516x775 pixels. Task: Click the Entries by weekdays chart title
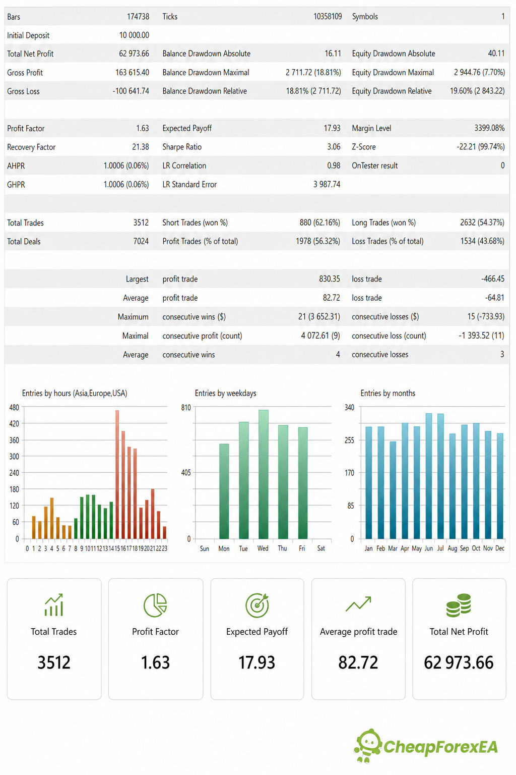tap(225, 394)
